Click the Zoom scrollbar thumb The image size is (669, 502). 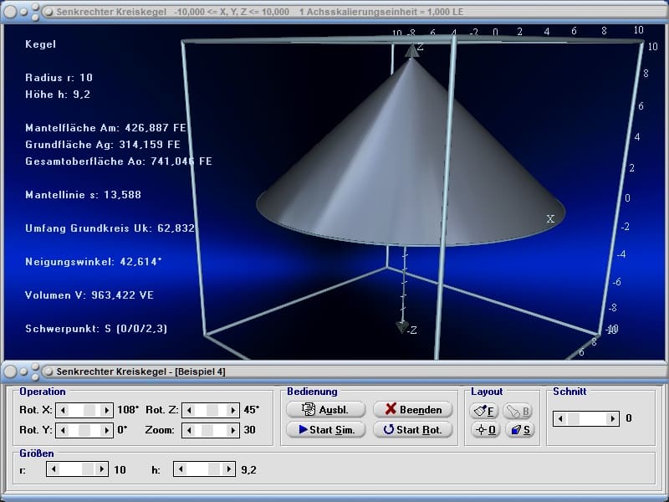207,430
